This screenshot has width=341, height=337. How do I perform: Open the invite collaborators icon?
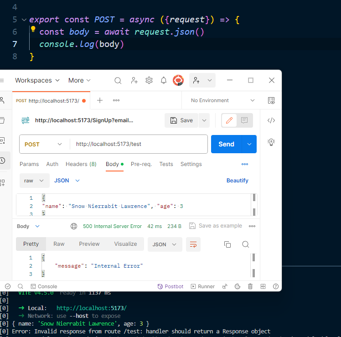click(134, 81)
